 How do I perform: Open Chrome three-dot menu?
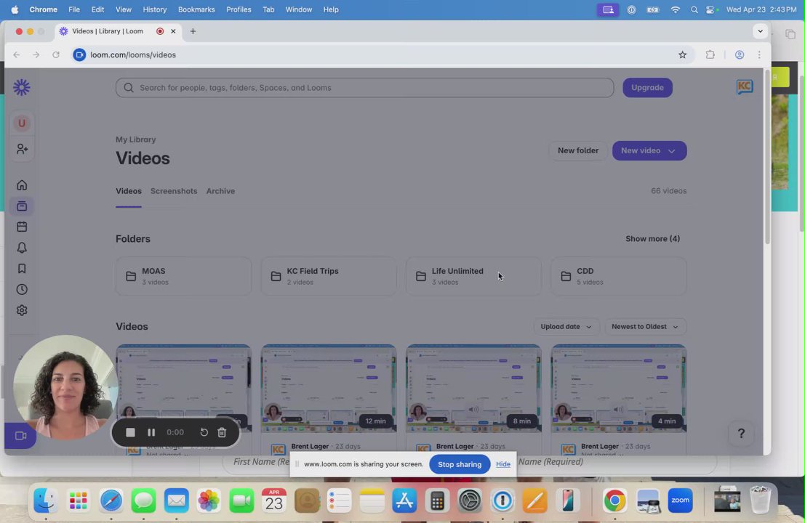point(759,55)
